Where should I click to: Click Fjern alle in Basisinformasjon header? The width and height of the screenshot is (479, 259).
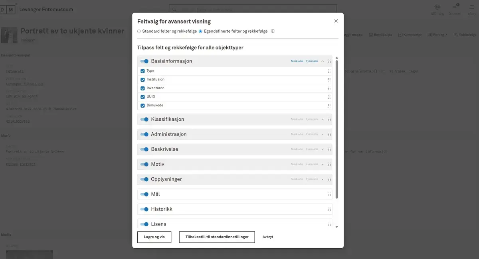312,61
